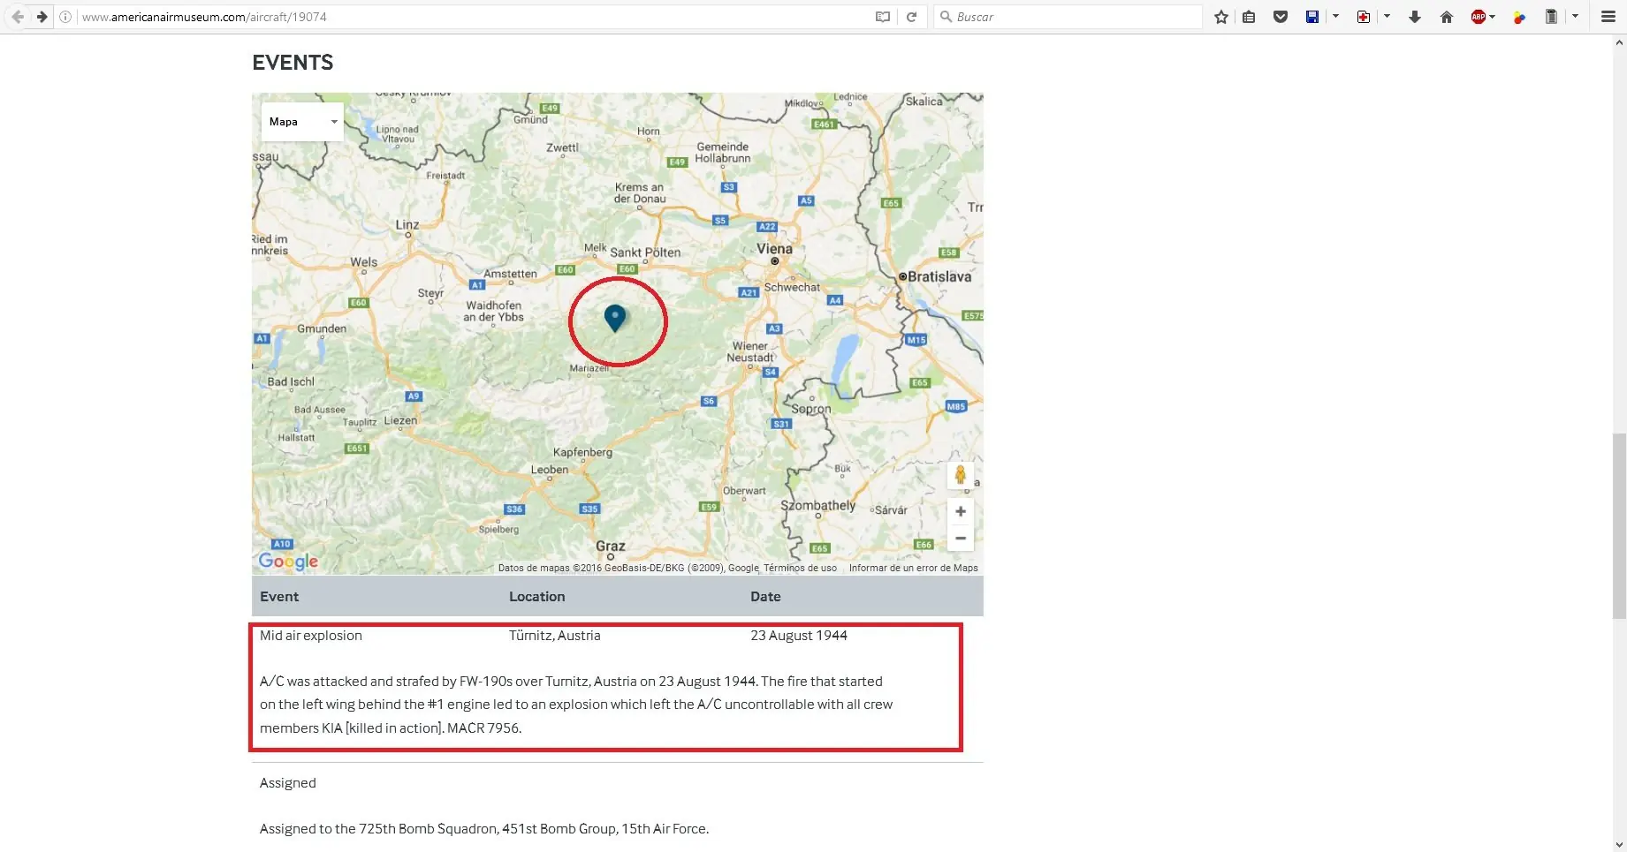
Task: Click the scrollbar down arrow
Action: pos(1619,845)
